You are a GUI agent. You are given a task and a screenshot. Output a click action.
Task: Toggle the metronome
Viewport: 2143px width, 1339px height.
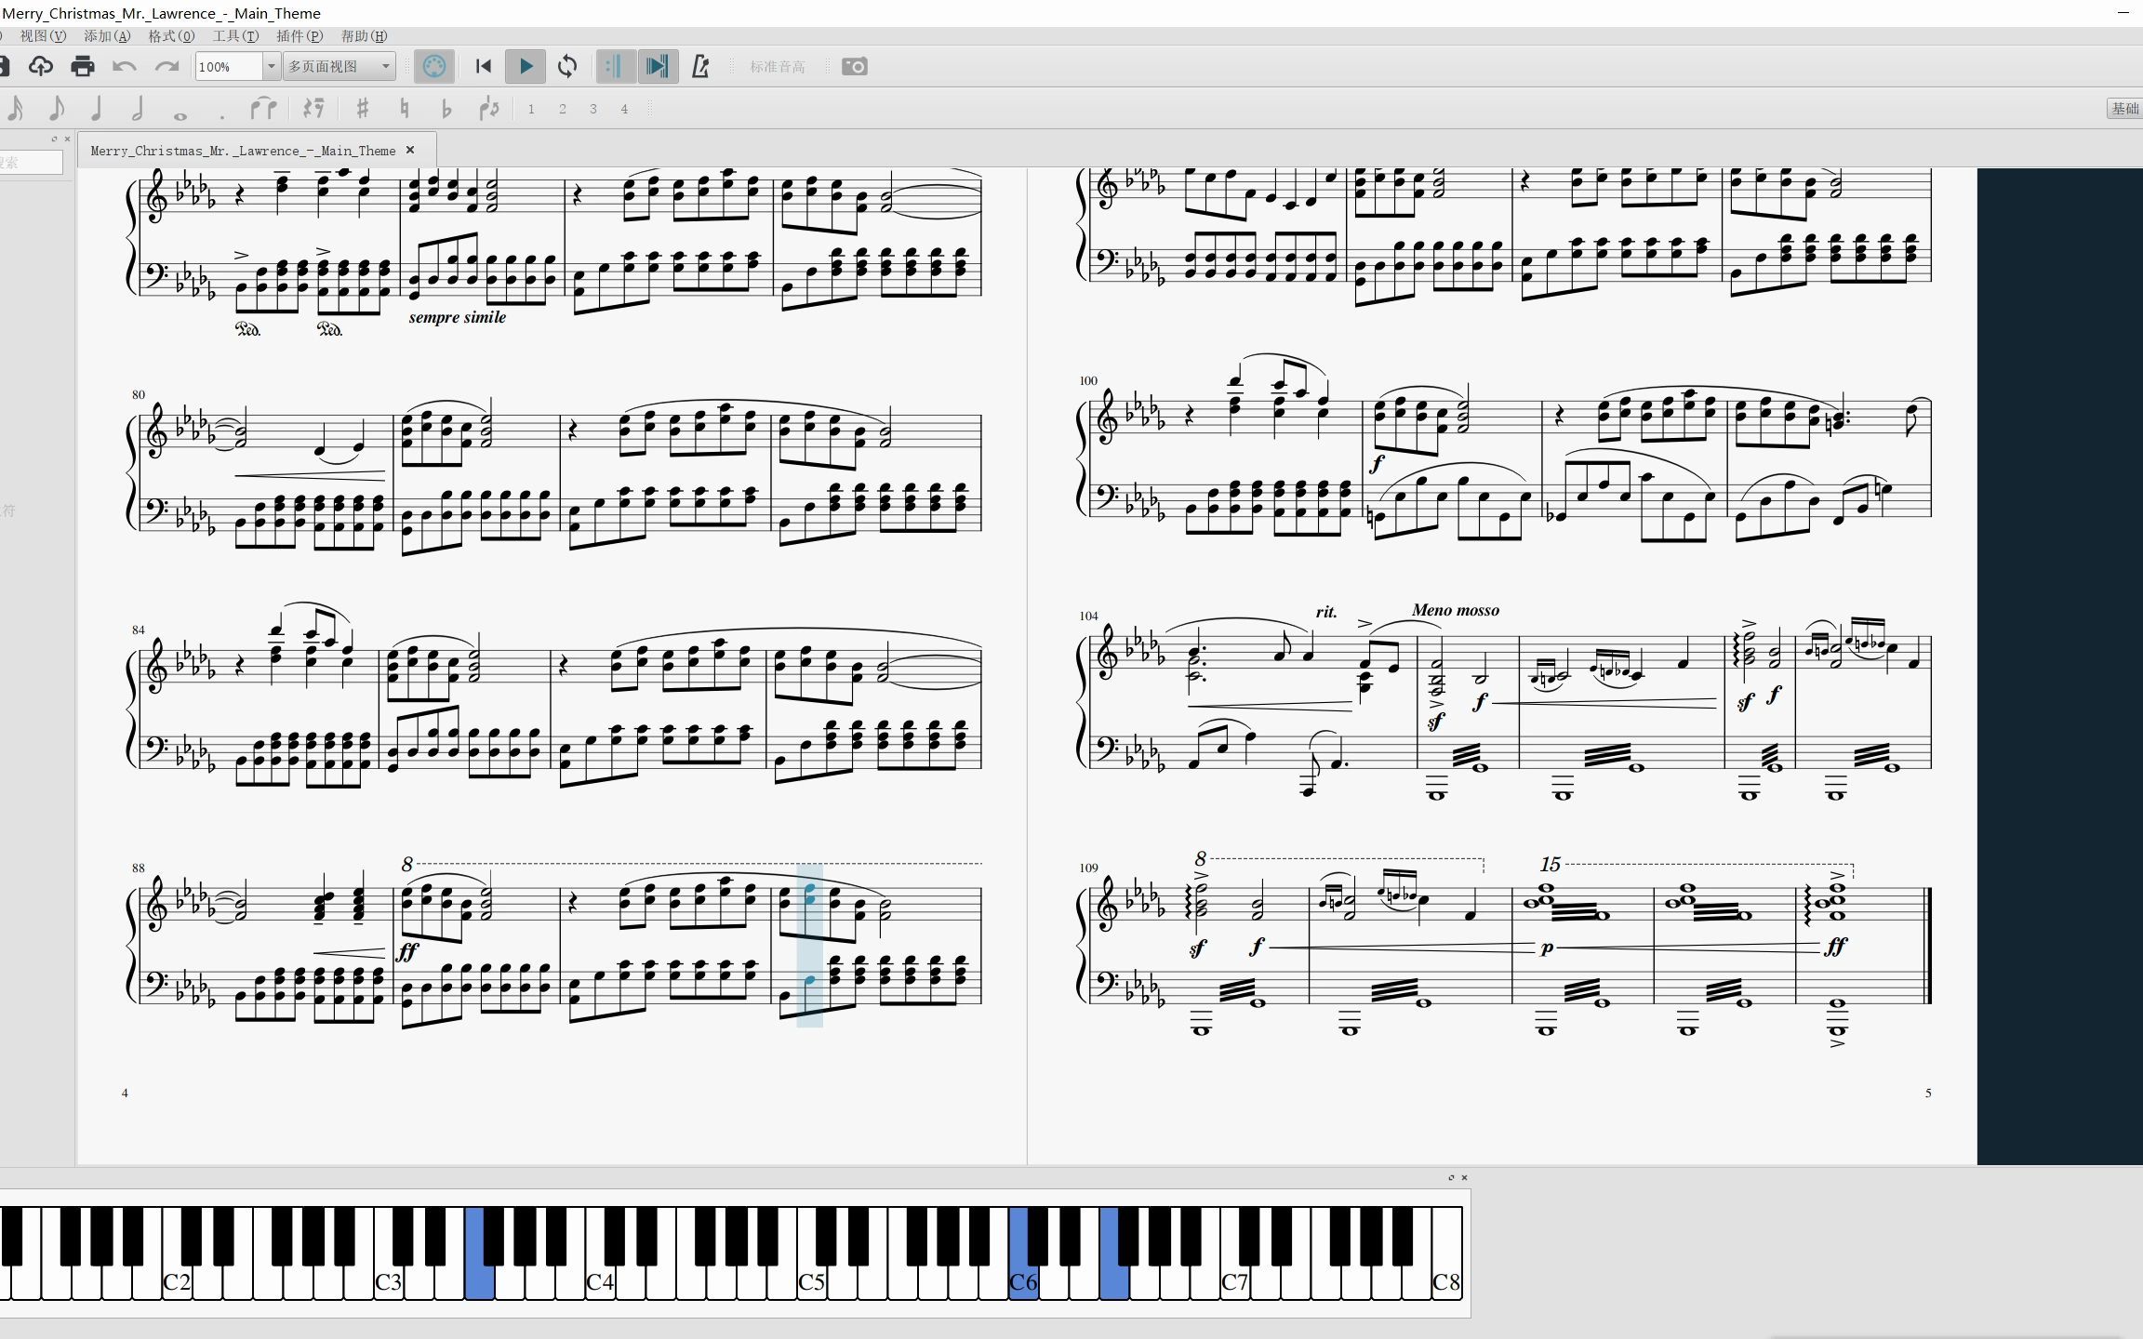point(700,66)
